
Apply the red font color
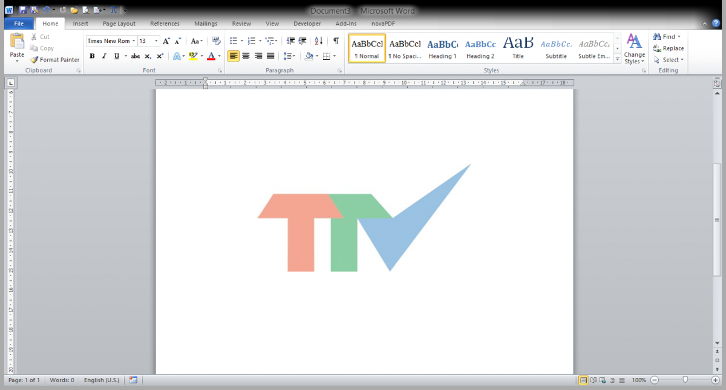tap(211, 56)
